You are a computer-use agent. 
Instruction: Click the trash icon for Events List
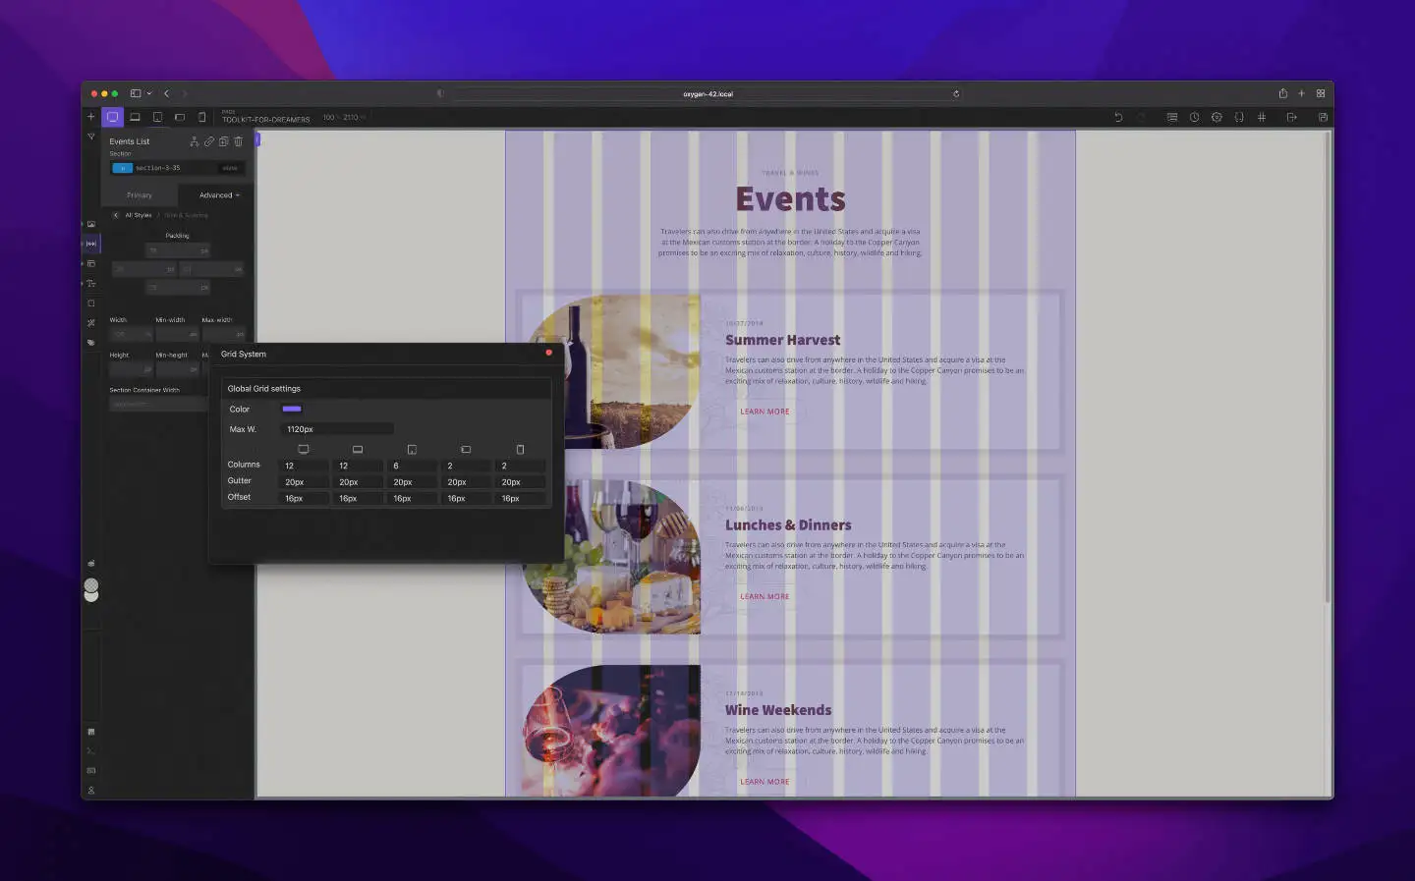(x=238, y=141)
